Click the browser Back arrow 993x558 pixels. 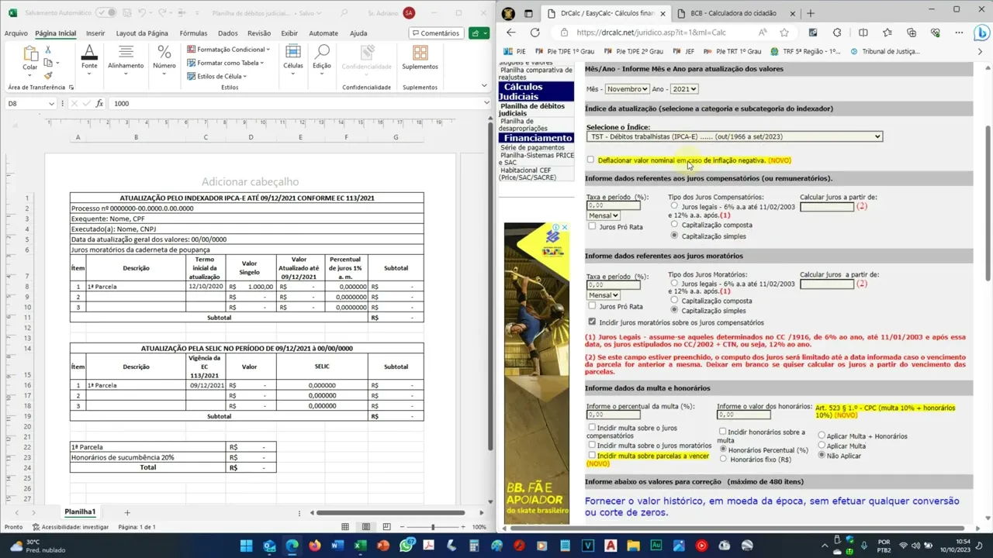pos(510,33)
